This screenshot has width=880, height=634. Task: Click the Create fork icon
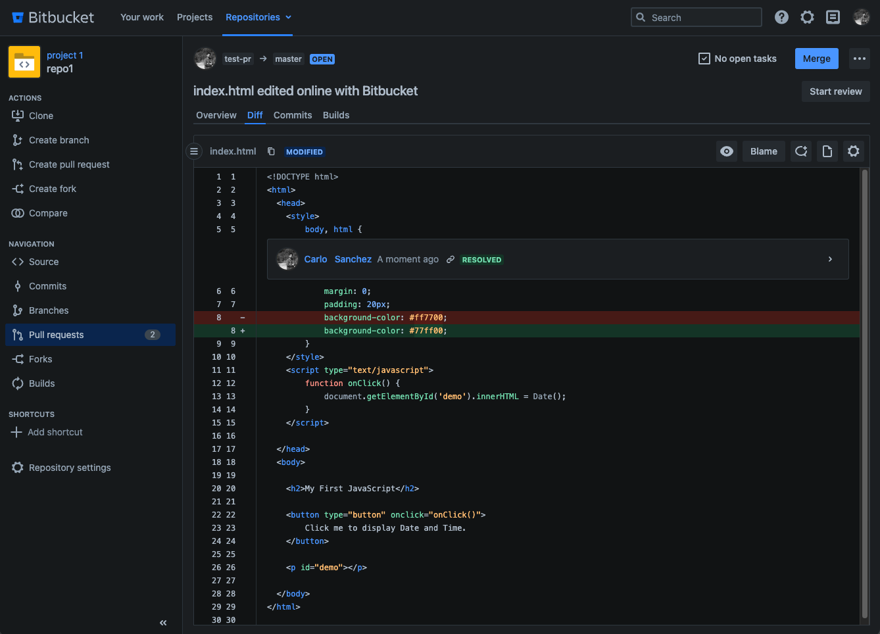point(18,189)
